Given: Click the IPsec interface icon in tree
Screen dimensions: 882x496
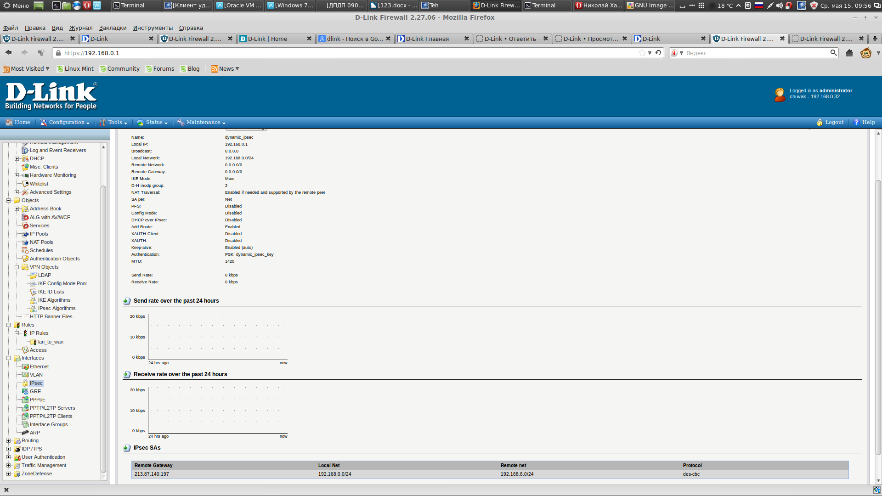Looking at the screenshot, I should (x=25, y=383).
